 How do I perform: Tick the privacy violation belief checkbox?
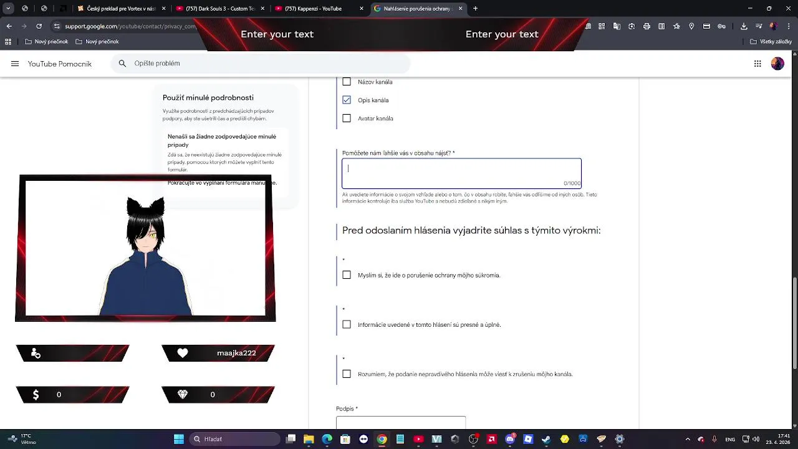347,275
